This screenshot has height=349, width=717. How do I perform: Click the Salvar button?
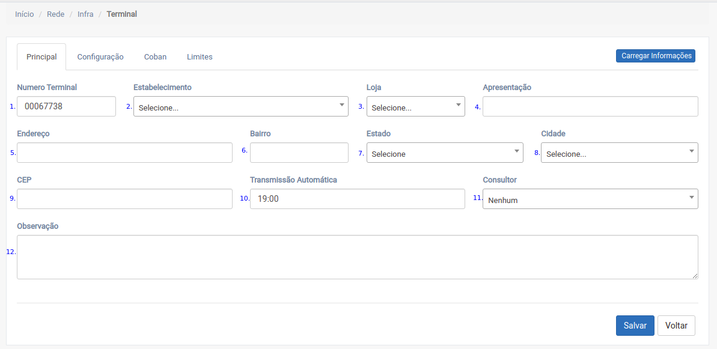635,326
